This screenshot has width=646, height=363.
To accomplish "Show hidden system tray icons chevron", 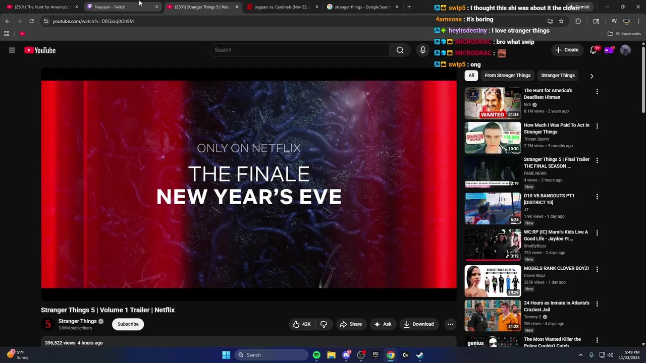I will (580, 355).
